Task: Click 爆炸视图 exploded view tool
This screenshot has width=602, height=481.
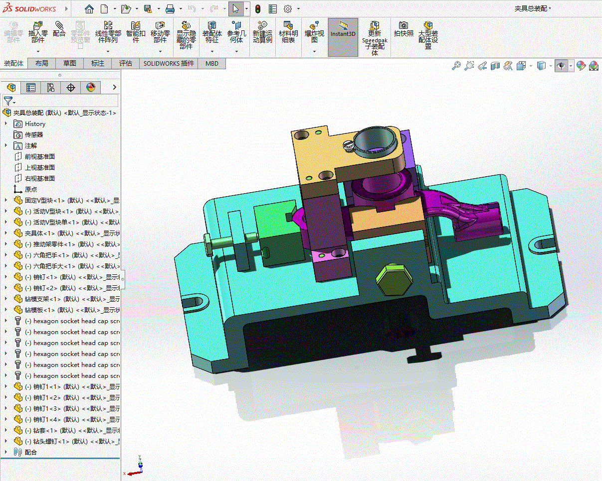Action: point(314,32)
